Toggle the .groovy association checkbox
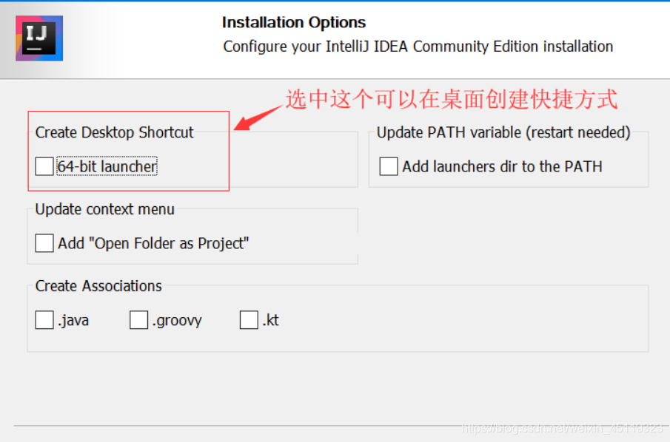This screenshot has width=670, height=442. point(139,320)
